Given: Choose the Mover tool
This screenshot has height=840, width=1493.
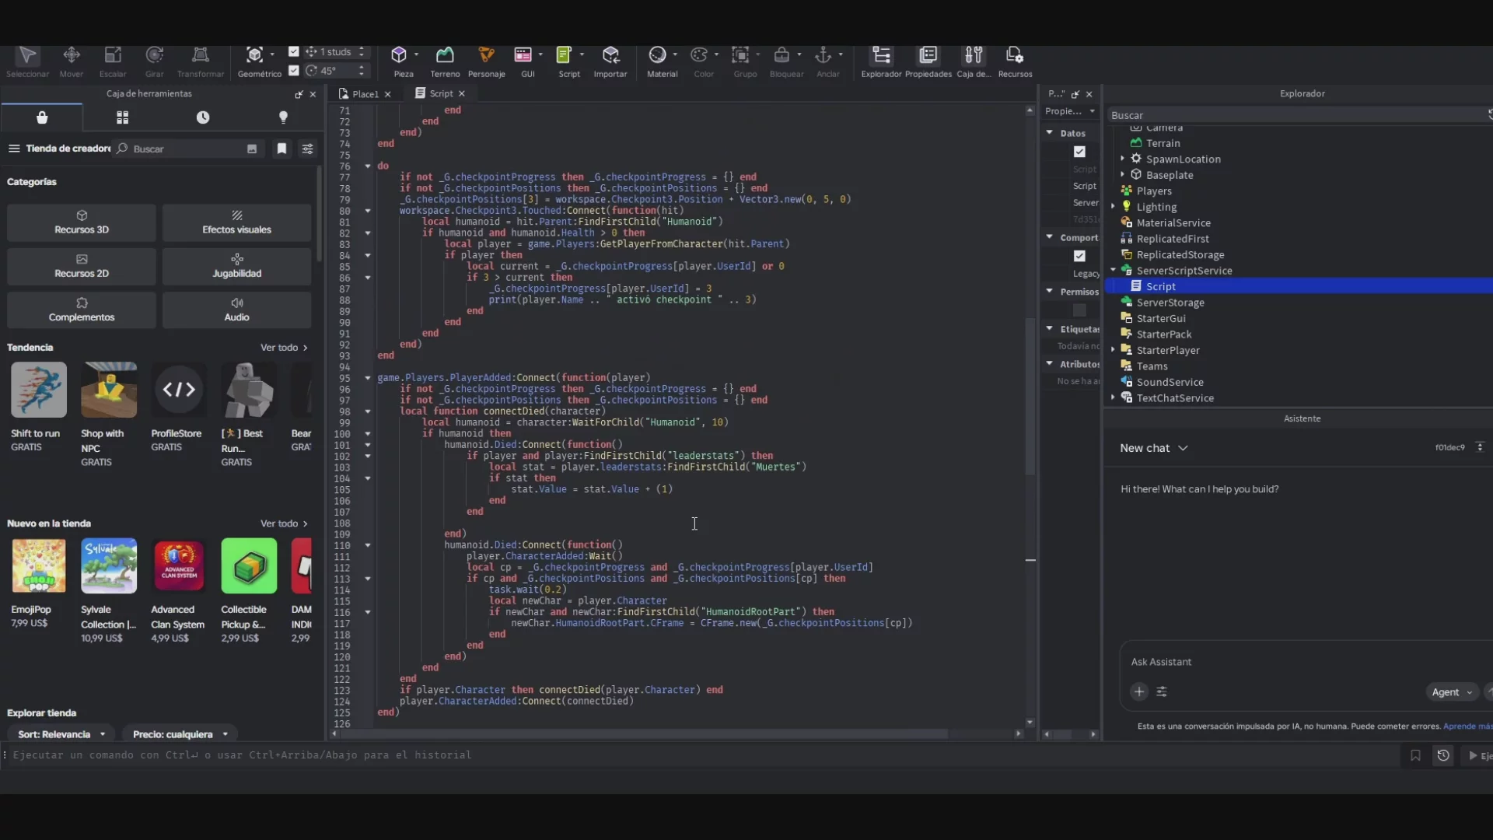Looking at the screenshot, I should coord(72,56).
